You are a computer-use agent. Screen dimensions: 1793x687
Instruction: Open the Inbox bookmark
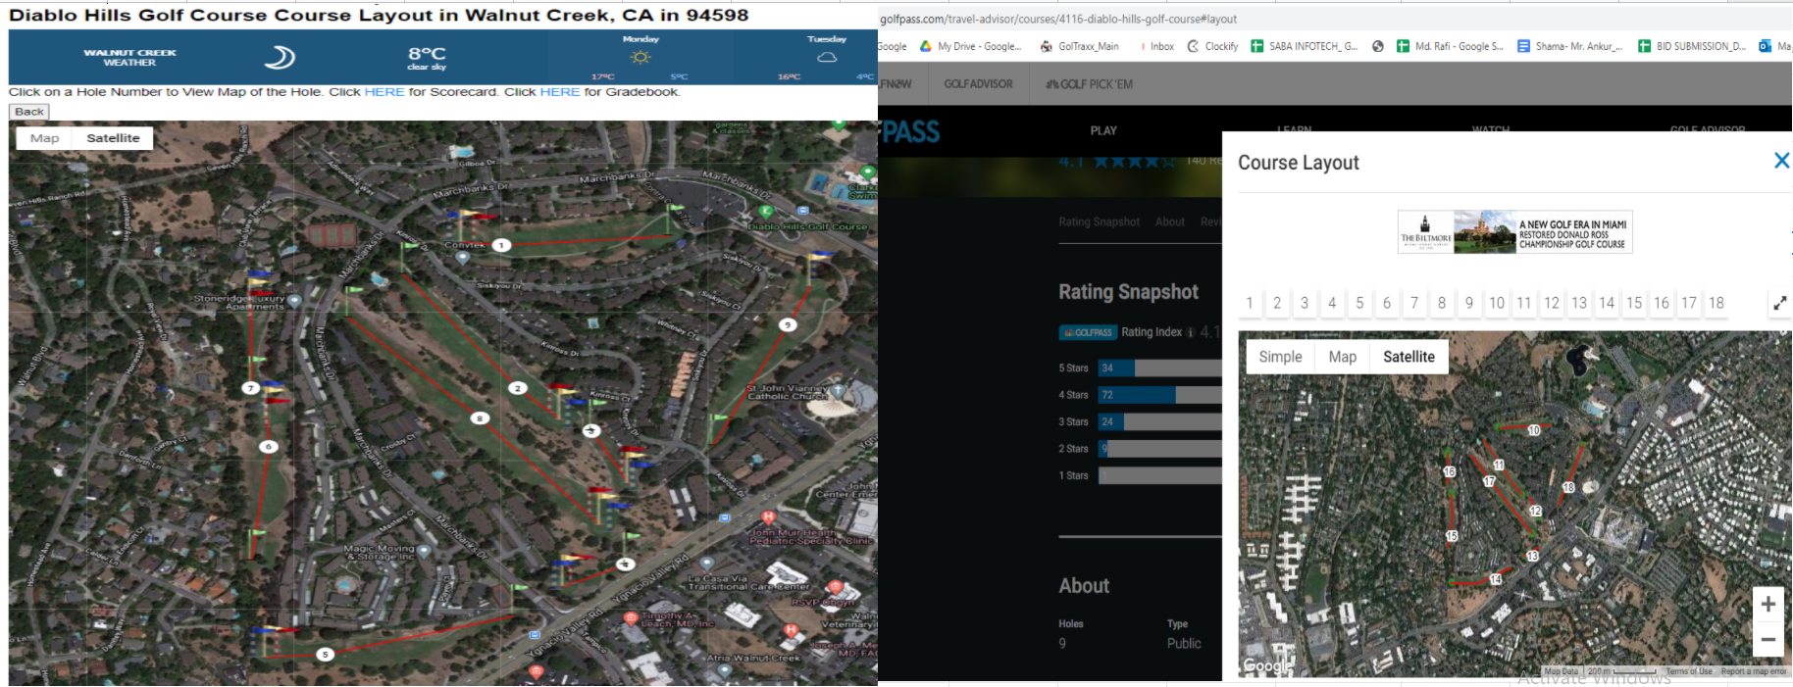pos(1156,46)
